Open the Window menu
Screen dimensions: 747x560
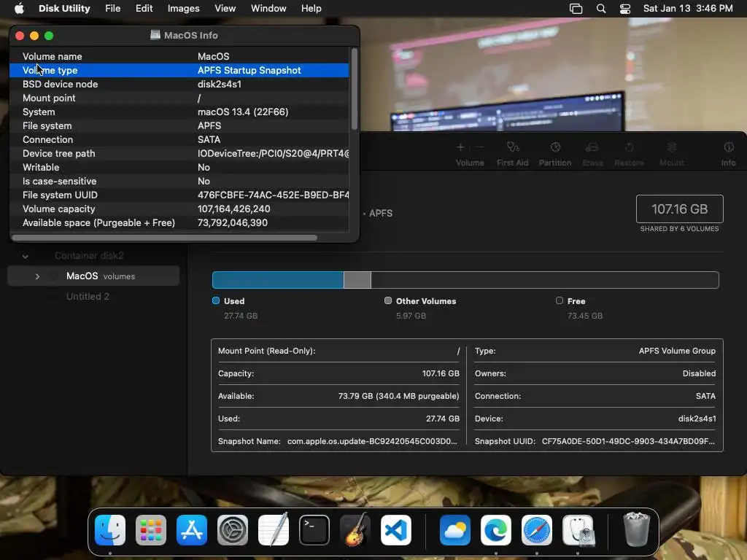[x=268, y=9]
